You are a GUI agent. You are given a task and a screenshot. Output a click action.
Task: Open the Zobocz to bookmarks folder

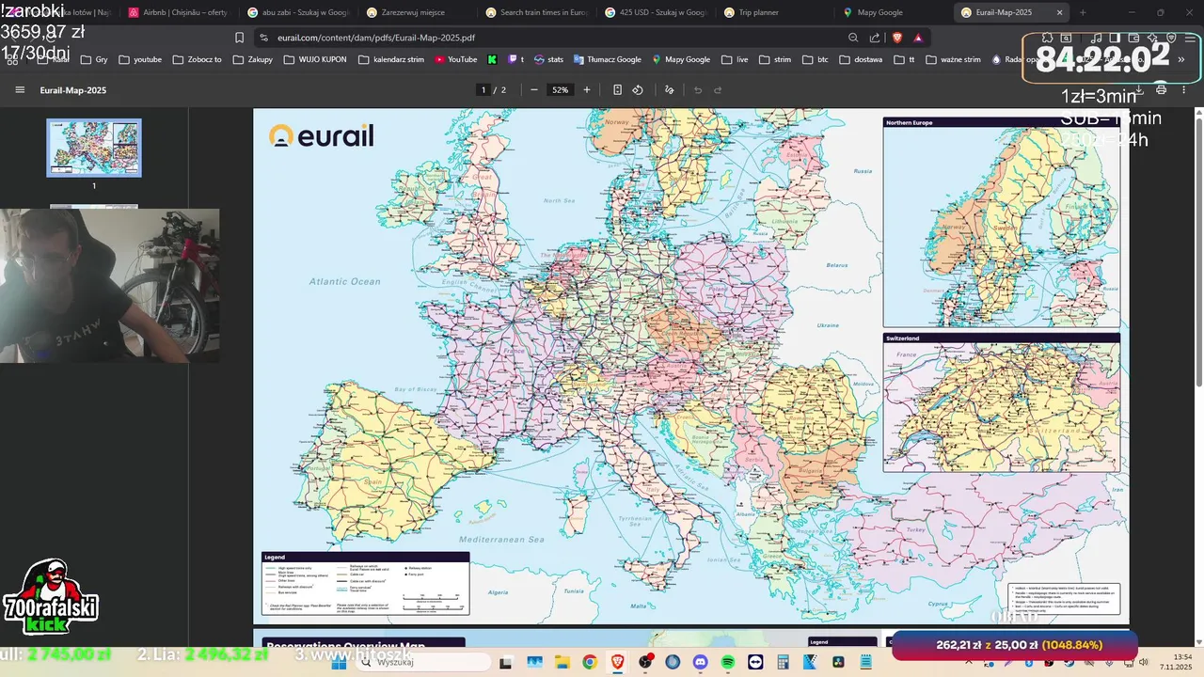coord(197,59)
